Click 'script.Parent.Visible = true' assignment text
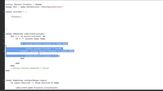 43,56
